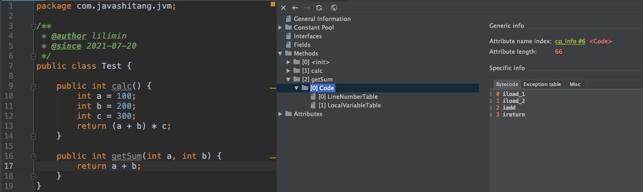The height and width of the screenshot is (192, 643).
Task: Expand the Constant Pool node
Action: coord(280,28)
